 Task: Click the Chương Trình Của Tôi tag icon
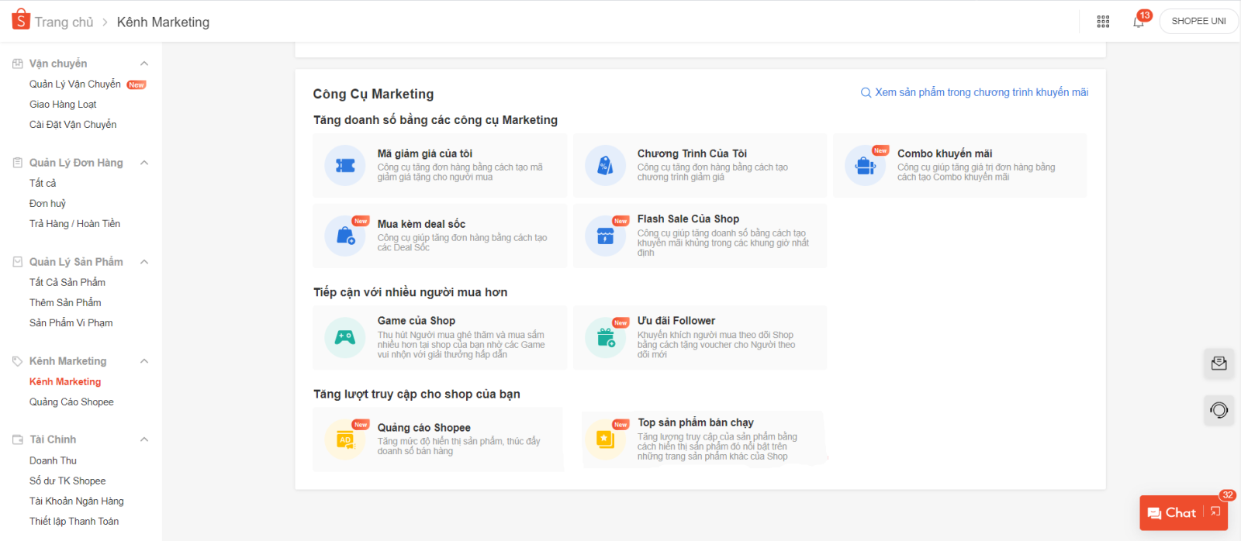(605, 165)
